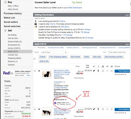131x119 pixels.
Task: Click the feedback left star icon column header
Action: click(107, 66)
